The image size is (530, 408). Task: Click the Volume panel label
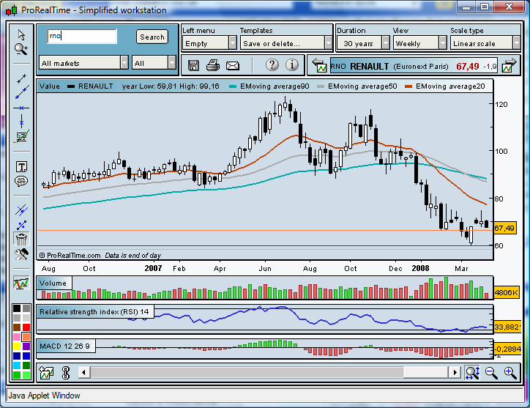coord(53,283)
